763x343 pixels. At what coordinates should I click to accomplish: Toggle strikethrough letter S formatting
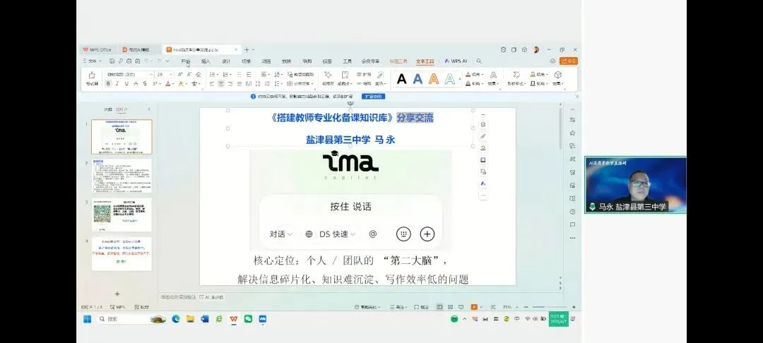145,83
